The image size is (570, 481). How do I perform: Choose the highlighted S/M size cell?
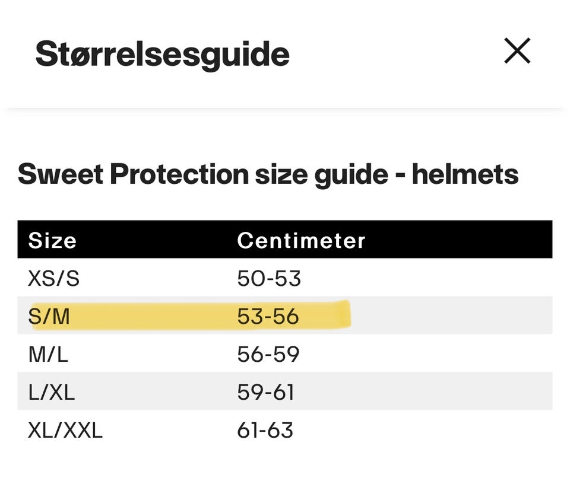49,316
